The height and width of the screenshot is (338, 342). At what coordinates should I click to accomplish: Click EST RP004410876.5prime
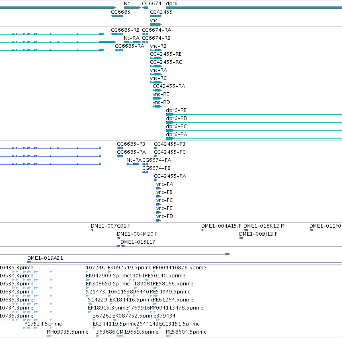pos(179,268)
